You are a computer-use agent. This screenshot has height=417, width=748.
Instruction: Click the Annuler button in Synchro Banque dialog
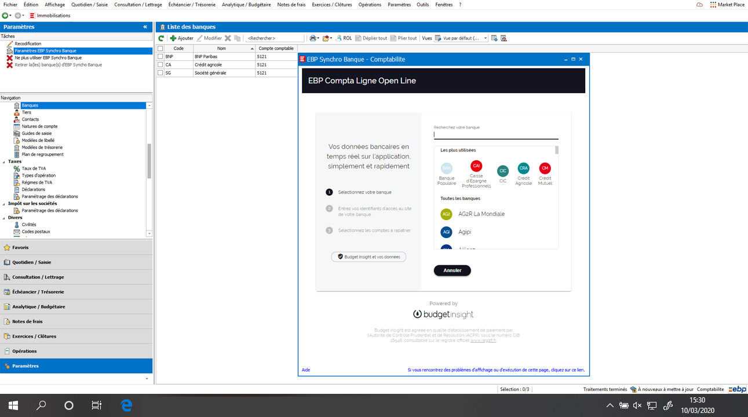point(453,270)
